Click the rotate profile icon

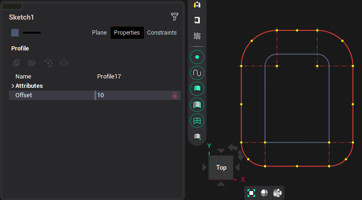(x=48, y=63)
